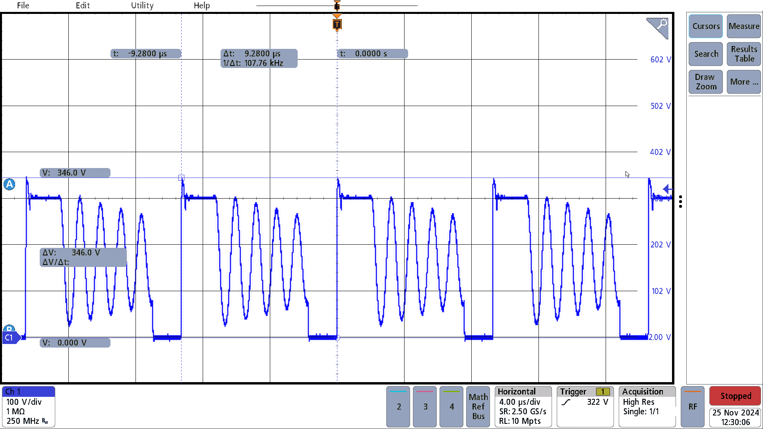Open the File menu

[x=23, y=6]
